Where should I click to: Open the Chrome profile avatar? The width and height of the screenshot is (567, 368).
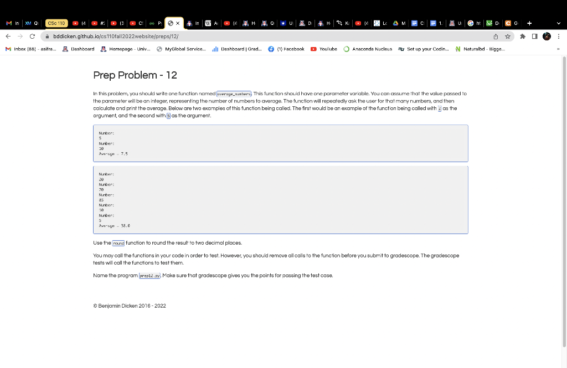[x=547, y=35]
